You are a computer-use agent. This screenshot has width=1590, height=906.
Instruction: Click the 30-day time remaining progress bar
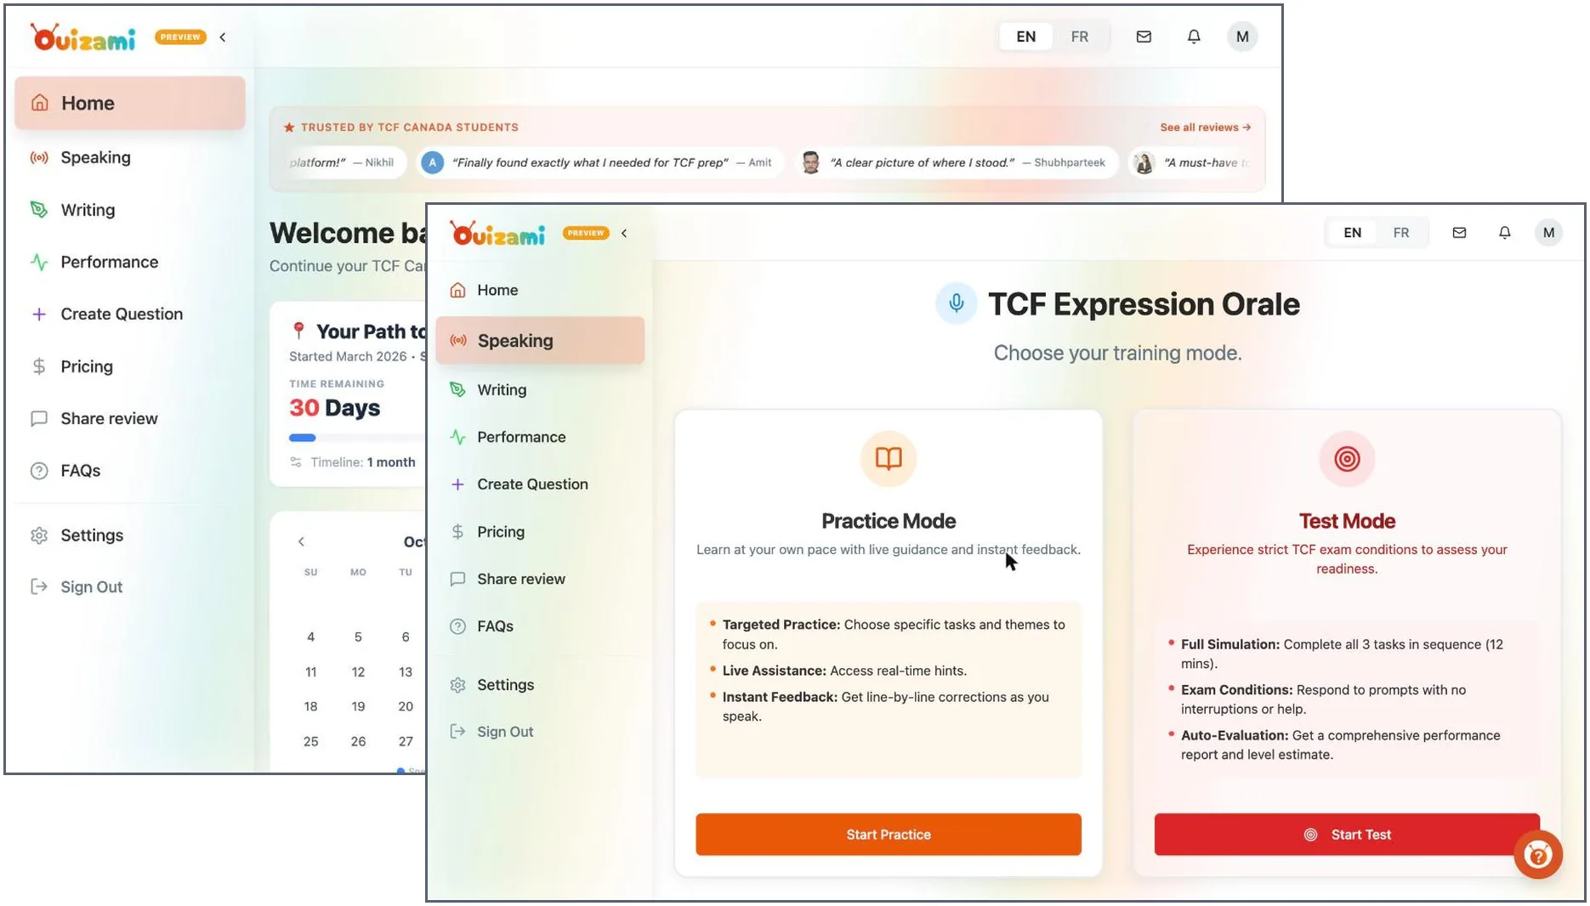coord(357,438)
